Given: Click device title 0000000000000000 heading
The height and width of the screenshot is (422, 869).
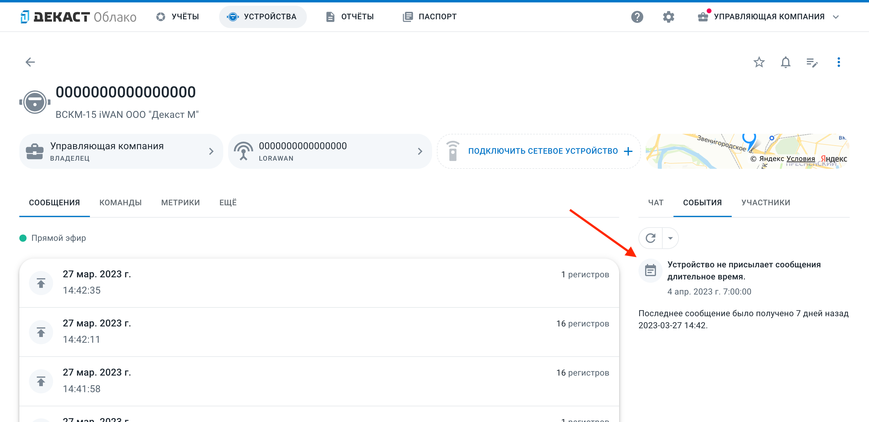Looking at the screenshot, I should point(126,92).
